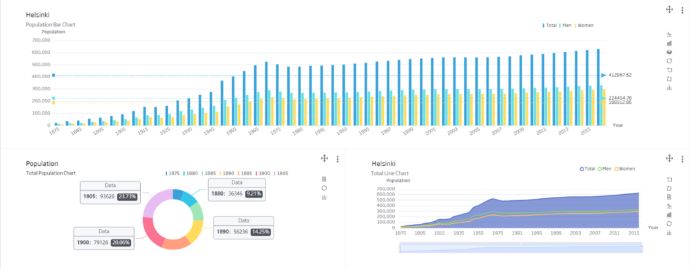
Task: Toggle the Total series in bar chart legend
Action: click(x=550, y=26)
